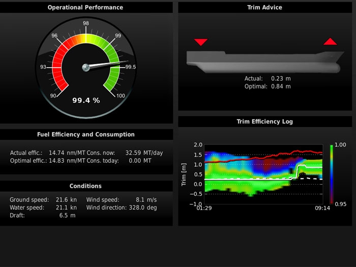Open the Operational Performance panel header

pos(86,8)
